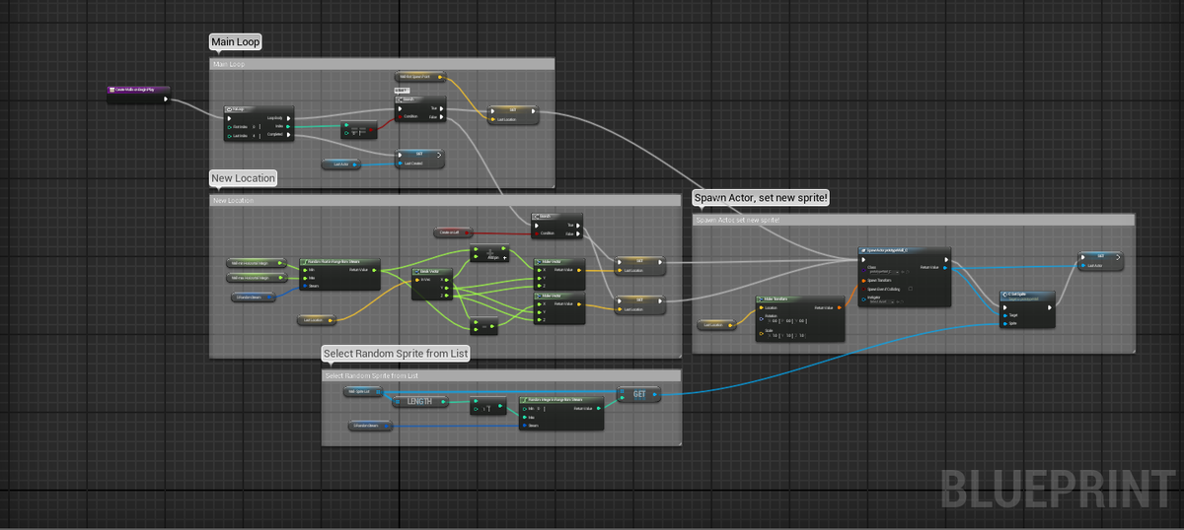Select the Last Location variable in New Location

tap(317, 320)
